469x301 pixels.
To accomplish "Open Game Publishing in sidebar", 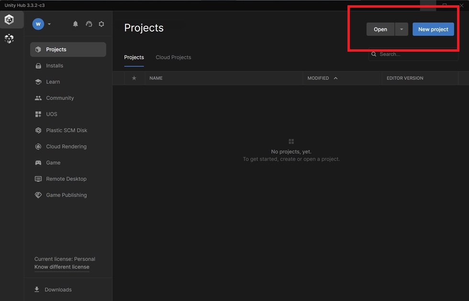I will pyautogui.click(x=68, y=195).
